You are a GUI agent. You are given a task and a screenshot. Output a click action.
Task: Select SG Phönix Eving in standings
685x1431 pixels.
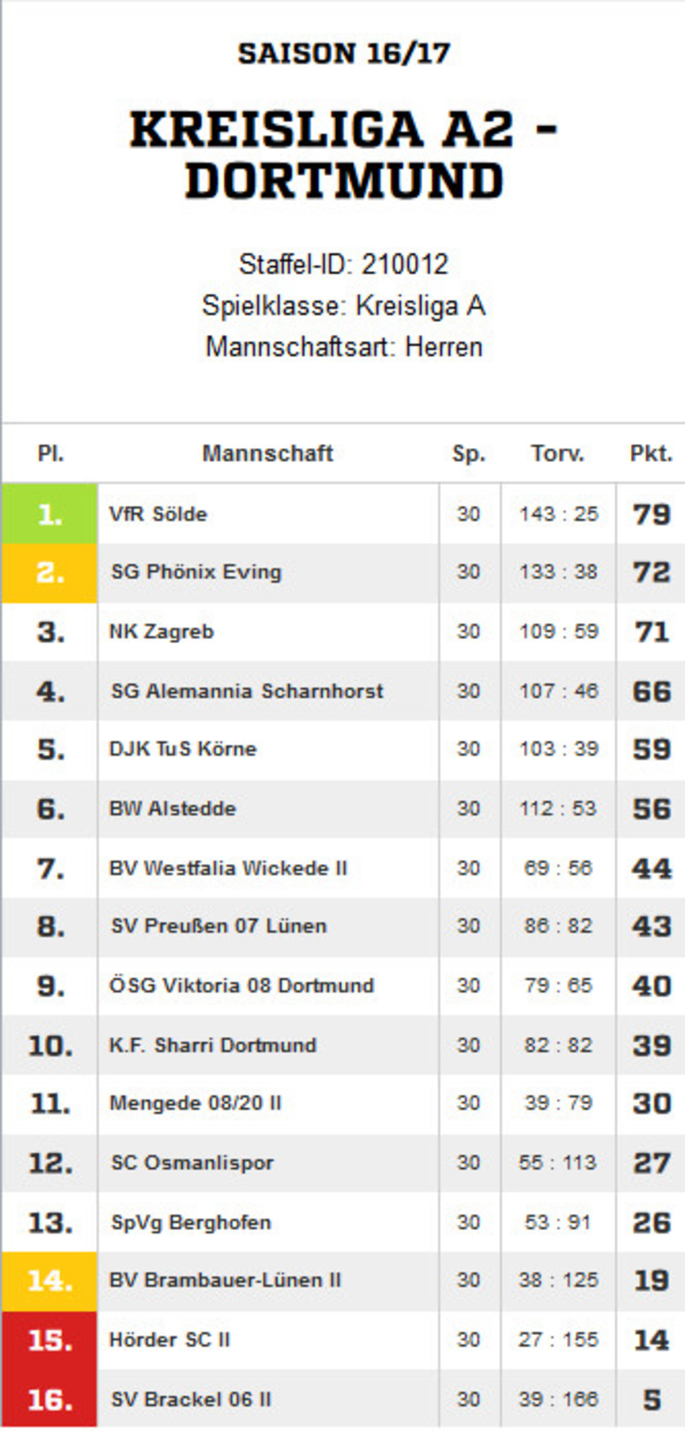(x=196, y=572)
